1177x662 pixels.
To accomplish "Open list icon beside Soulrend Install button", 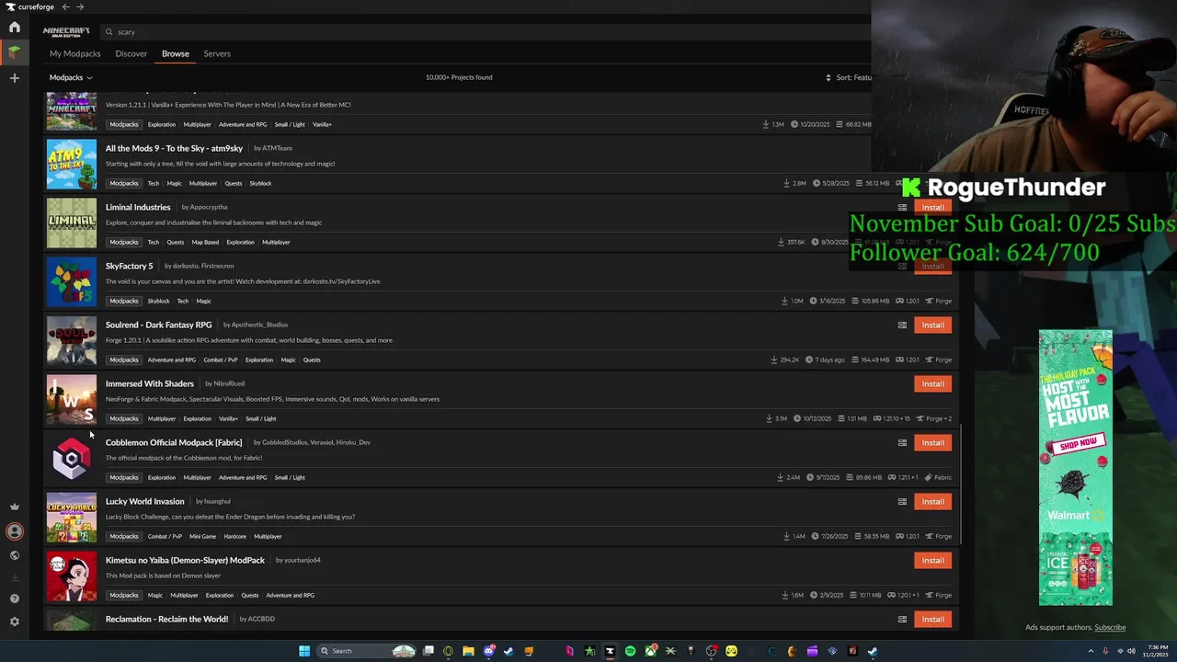I will pos(902,325).
